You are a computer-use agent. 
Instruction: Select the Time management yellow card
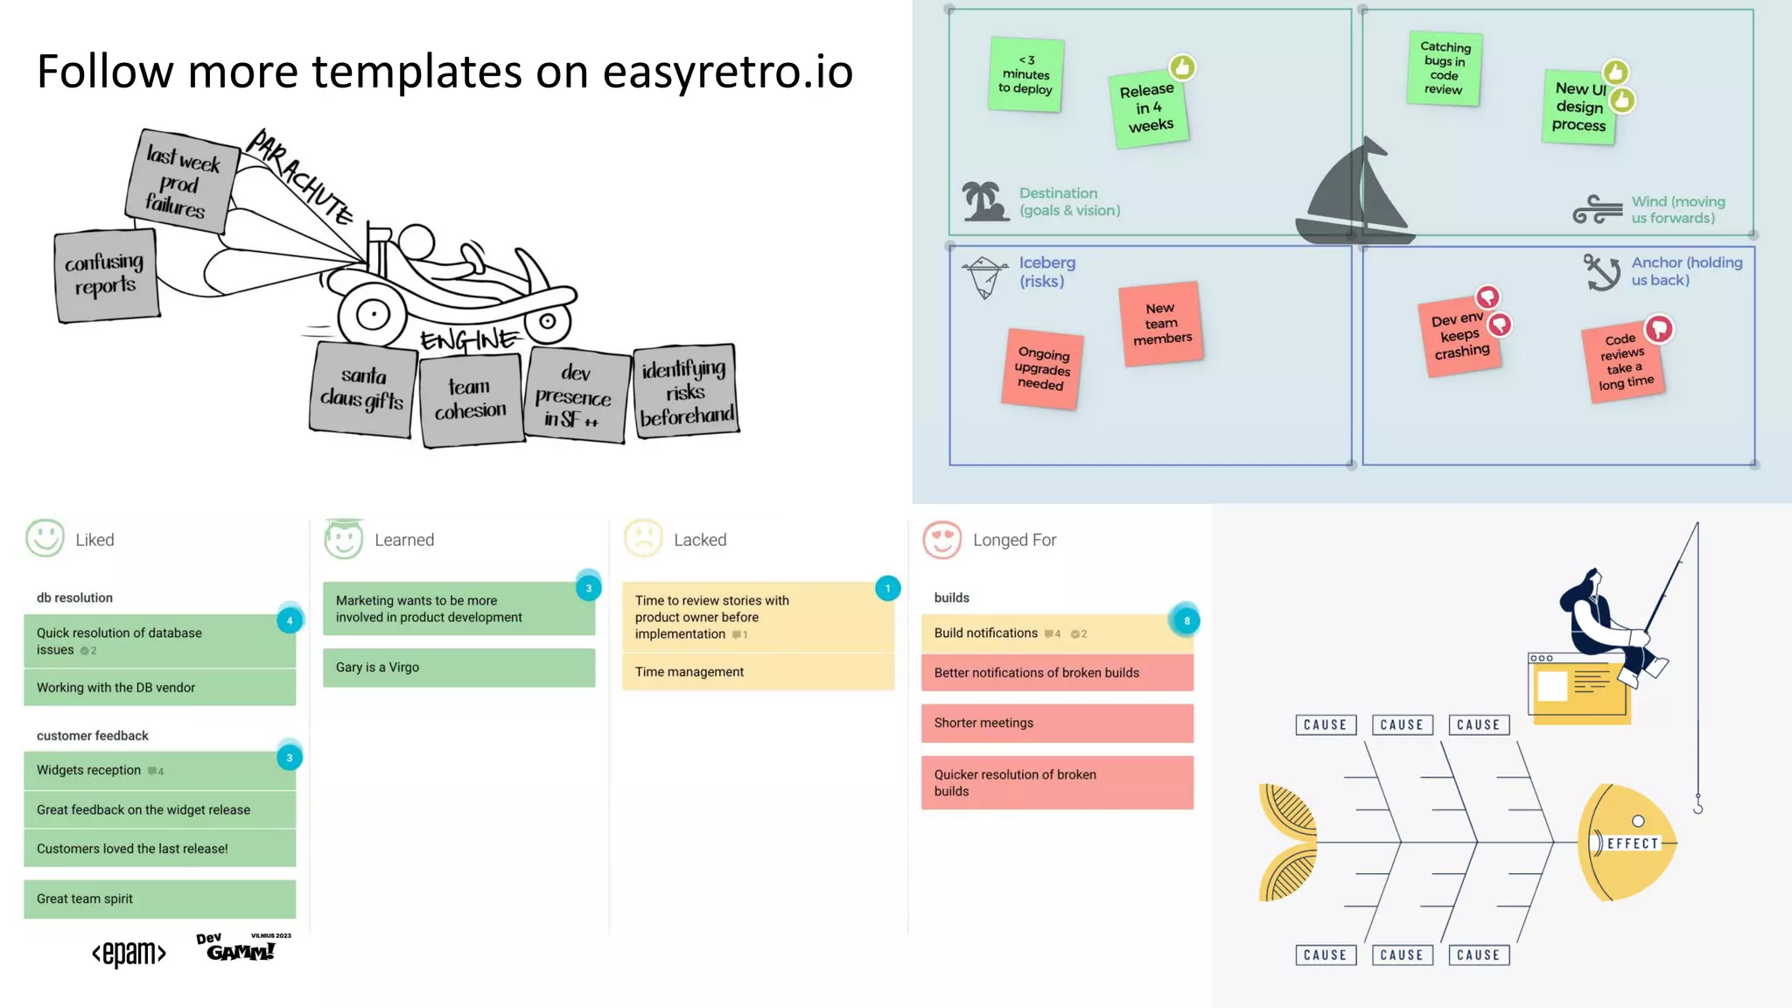coord(757,672)
